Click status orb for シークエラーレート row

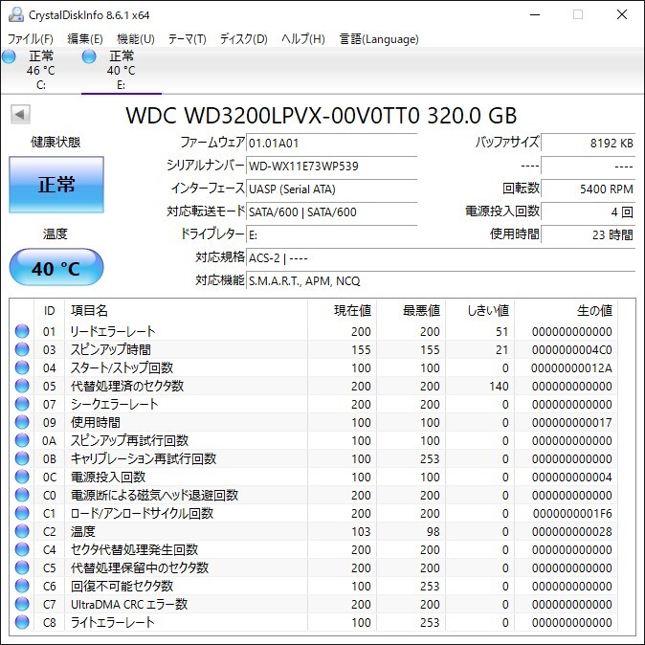[x=22, y=404]
